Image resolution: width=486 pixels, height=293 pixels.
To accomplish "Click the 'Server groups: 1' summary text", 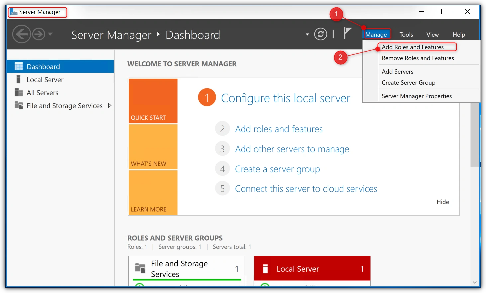I will (x=180, y=247).
